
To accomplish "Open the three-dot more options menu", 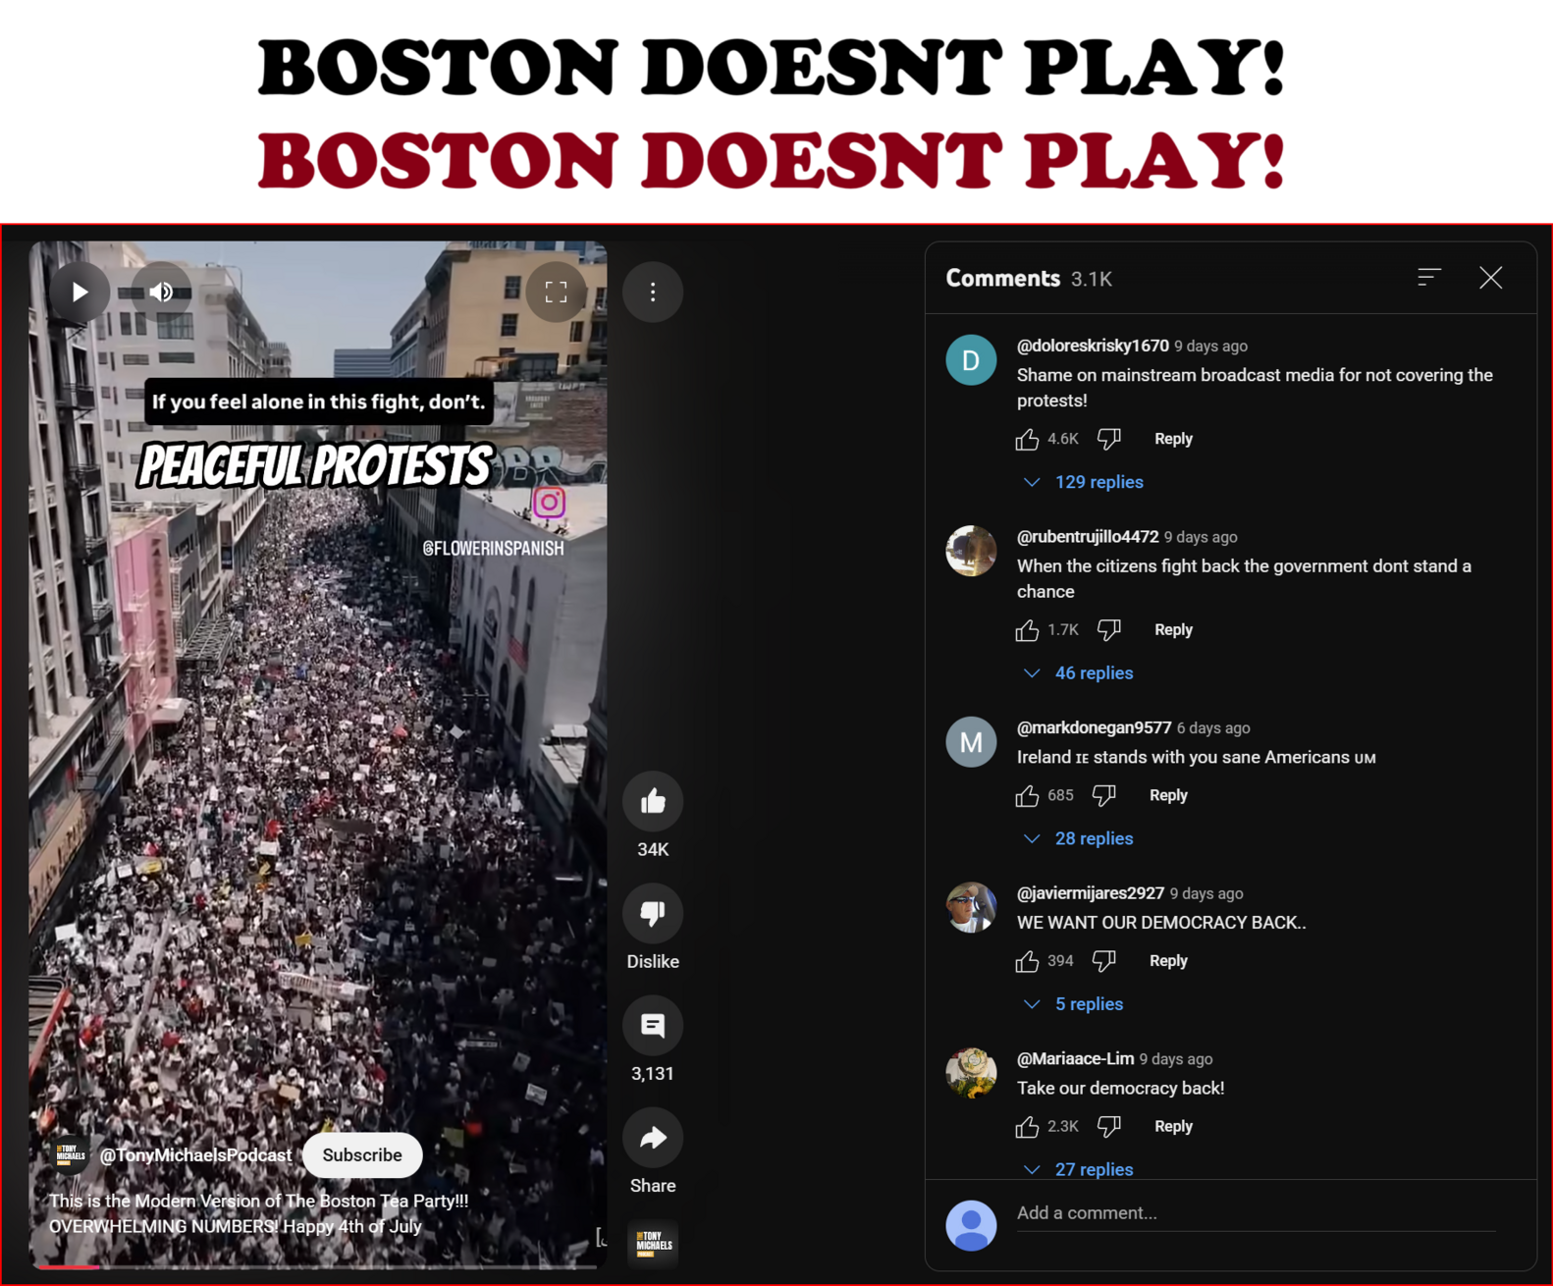I will pos(653,292).
